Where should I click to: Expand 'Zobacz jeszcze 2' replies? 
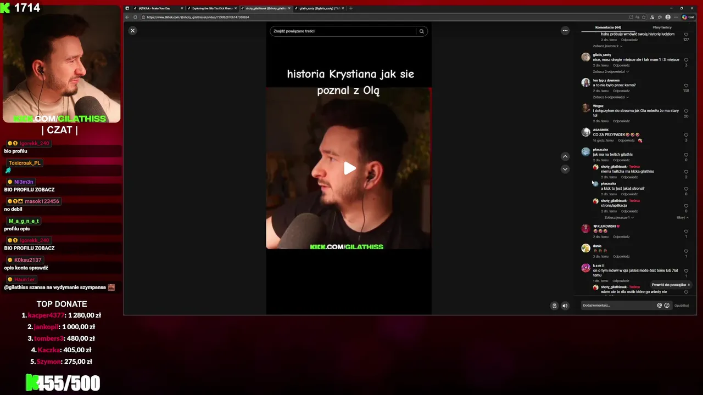coord(607,46)
